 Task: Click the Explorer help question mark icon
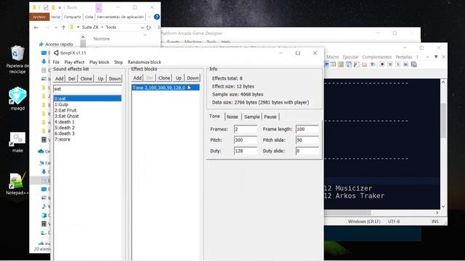157,17
